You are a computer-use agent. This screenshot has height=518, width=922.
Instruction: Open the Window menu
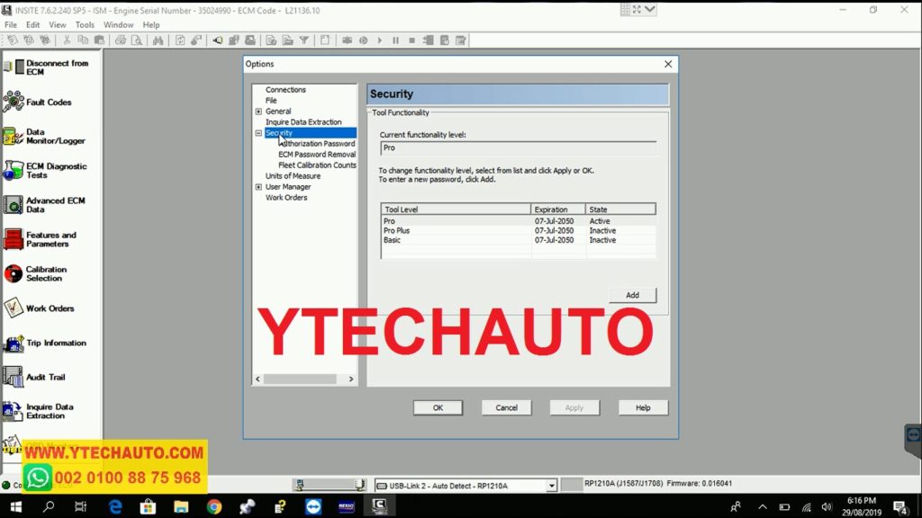click(118, 25)
